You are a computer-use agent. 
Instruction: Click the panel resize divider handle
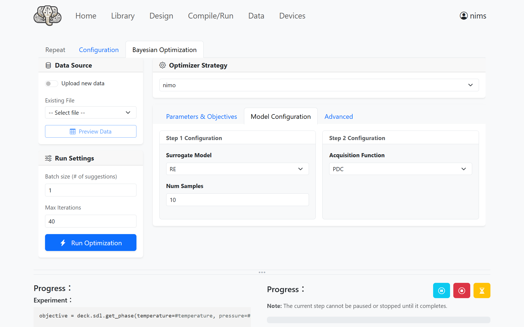[x=262, y=272]
